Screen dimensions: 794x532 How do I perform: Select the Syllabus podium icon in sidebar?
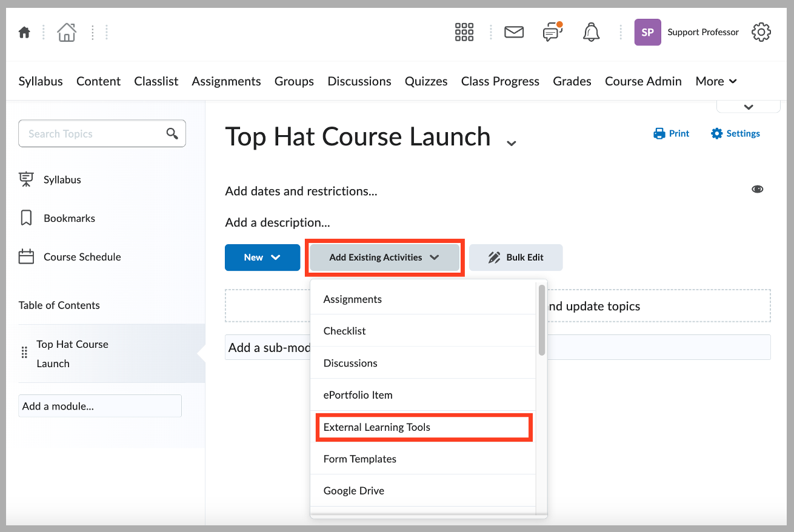(26, 179)
